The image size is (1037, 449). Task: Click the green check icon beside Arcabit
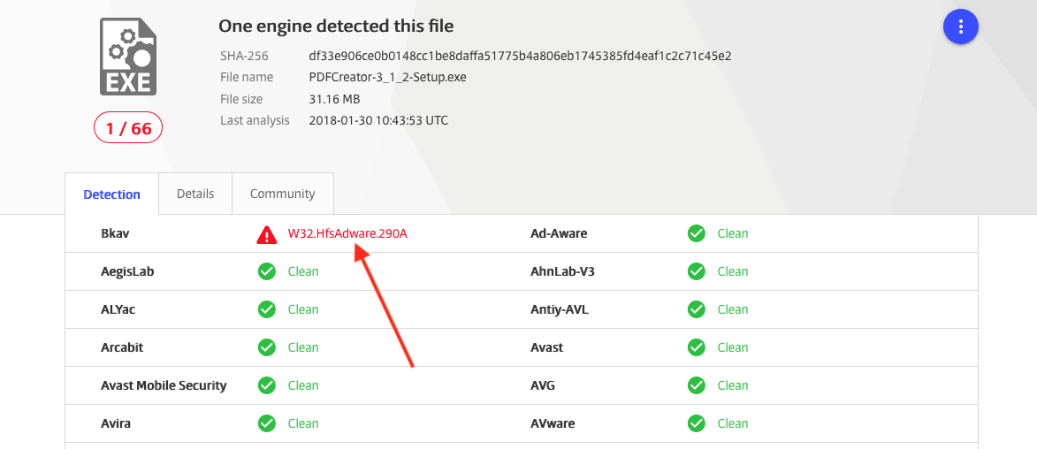[x=267, y=347]
